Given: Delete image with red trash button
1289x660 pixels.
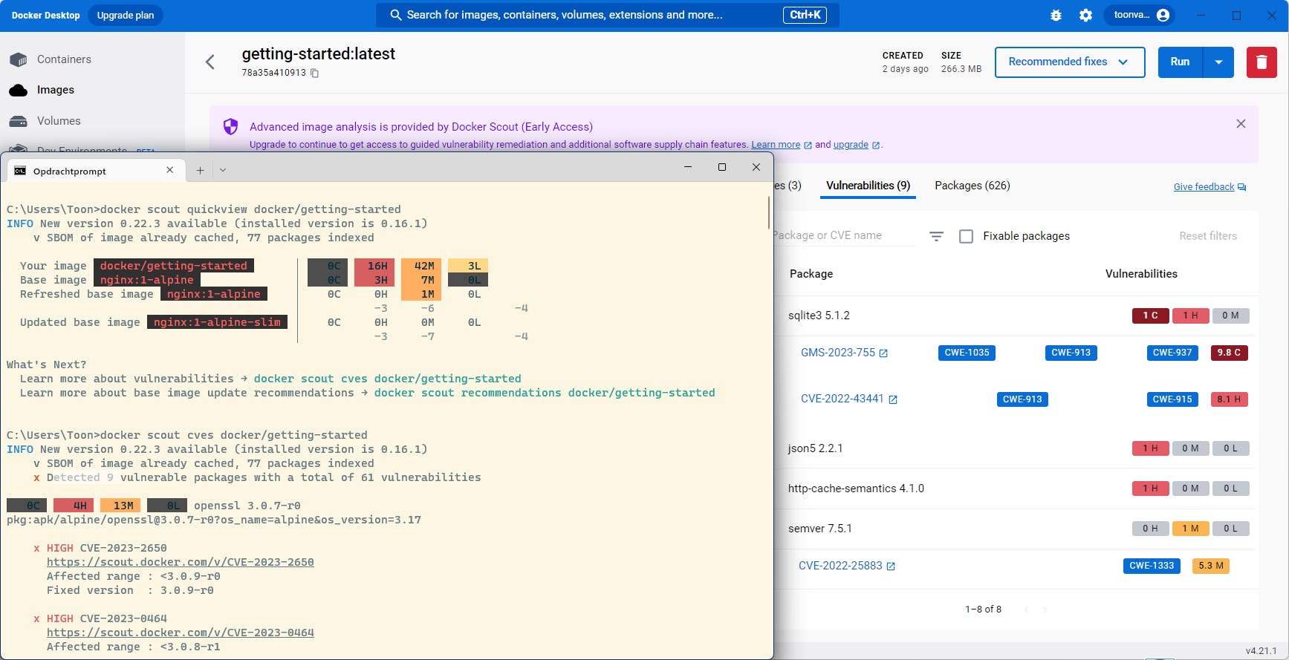Looking at the screenshot, I should [1261, 62].
